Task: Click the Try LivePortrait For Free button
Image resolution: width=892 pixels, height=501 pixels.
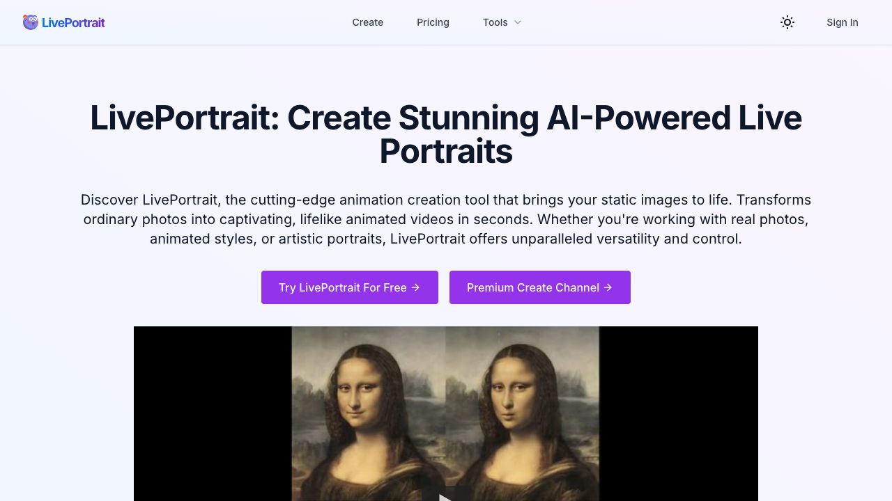Action: click(x=350, y=287)
